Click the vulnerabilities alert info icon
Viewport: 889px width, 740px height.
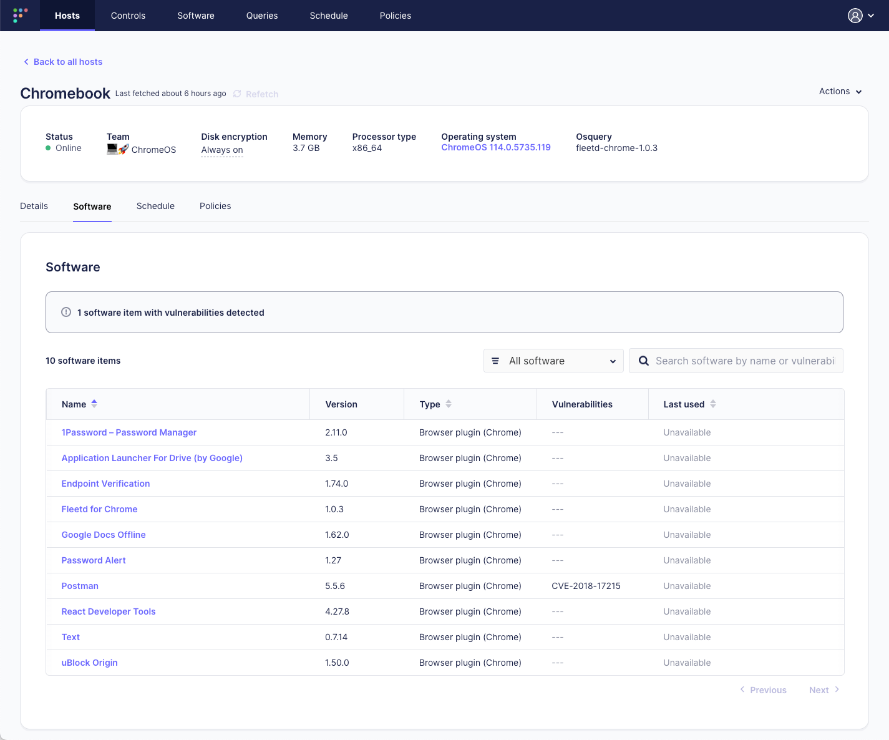coord(66,312)
